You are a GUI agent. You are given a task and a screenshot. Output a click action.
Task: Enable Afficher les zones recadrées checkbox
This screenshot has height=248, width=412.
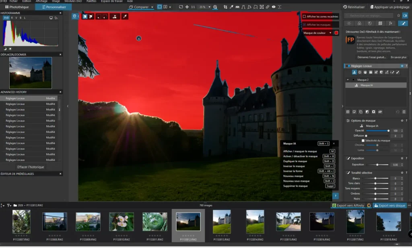click(304, 16)
